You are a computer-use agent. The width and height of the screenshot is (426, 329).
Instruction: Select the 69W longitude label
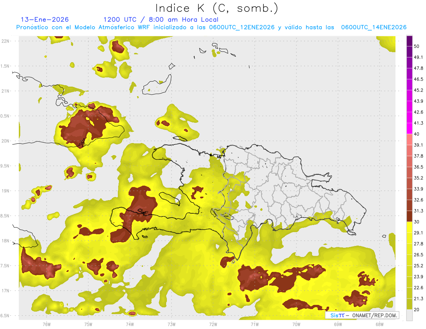pyautogui.click(x=338, y=324)
